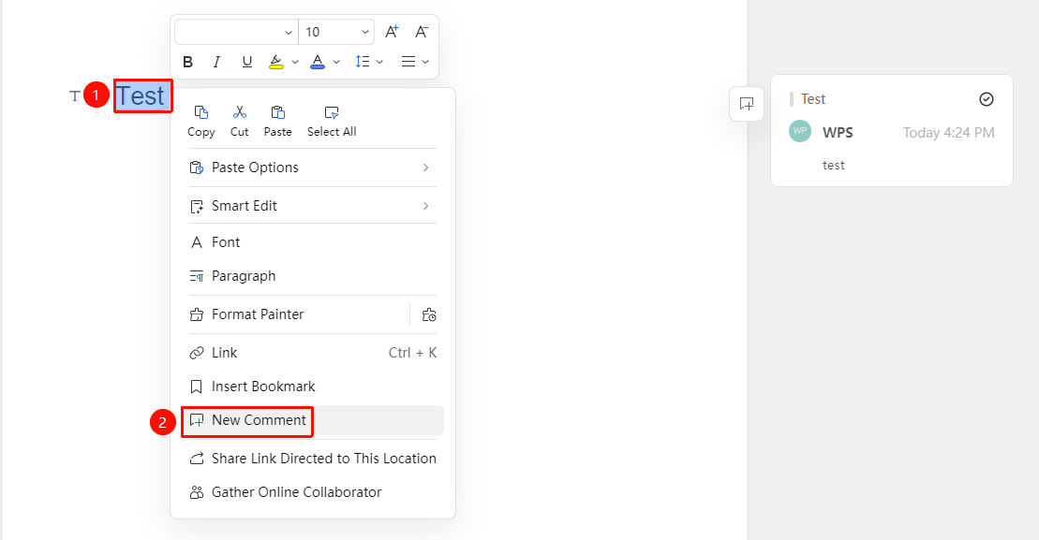Click the Cut scissors icon
1039x540 pixels.
(240, 112)
